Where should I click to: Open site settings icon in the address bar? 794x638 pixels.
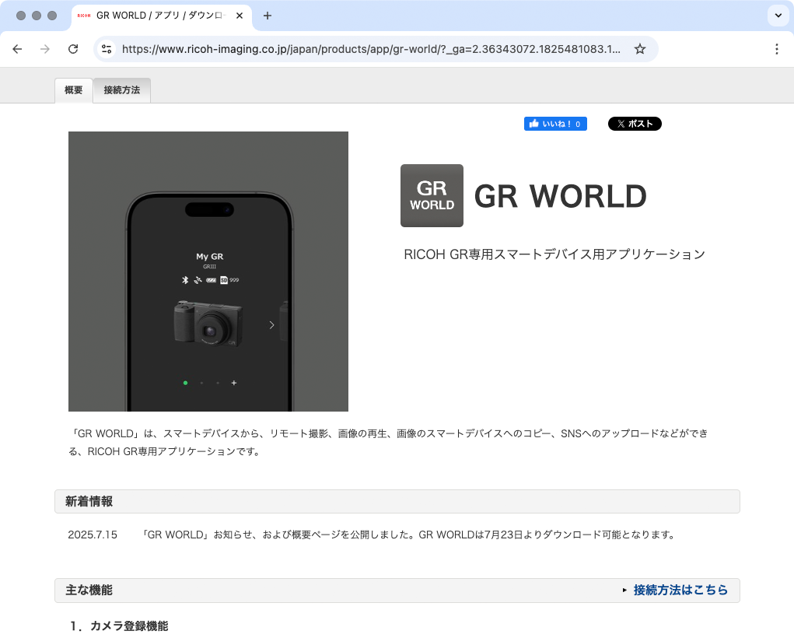coord(106,49)
